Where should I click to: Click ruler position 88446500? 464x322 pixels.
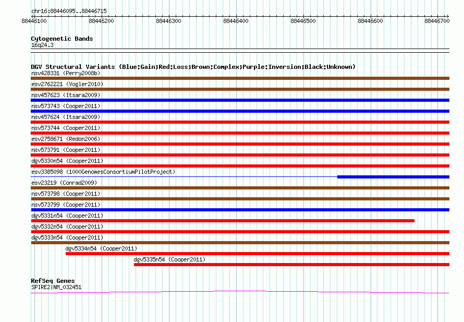tap(303, 21)
